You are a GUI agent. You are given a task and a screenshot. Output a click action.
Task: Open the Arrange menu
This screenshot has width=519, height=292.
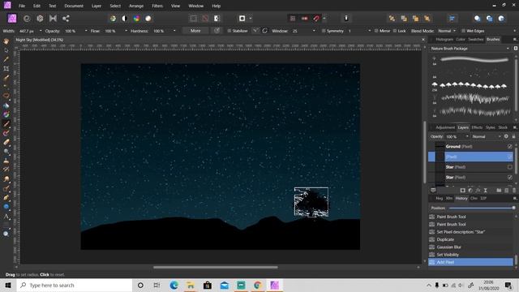coord(136,6)
